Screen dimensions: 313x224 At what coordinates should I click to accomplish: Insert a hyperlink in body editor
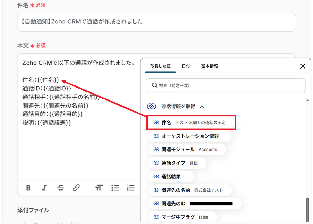[76, 188]
